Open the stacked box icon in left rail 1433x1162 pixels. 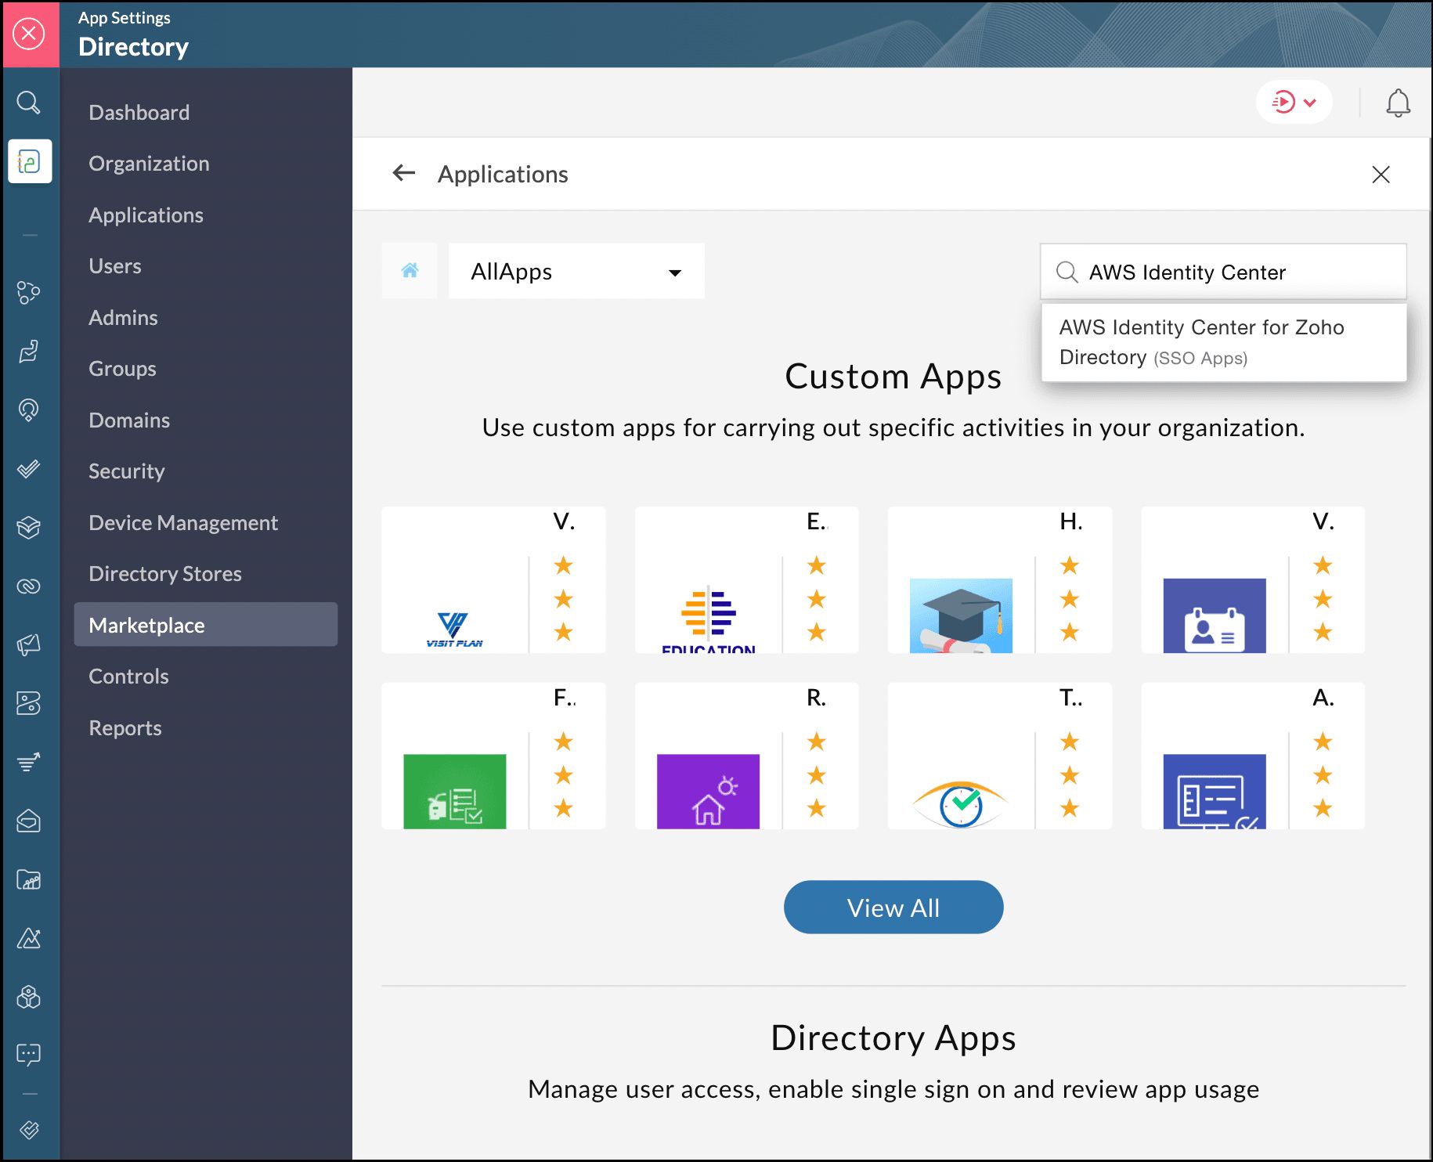(29, 528)
